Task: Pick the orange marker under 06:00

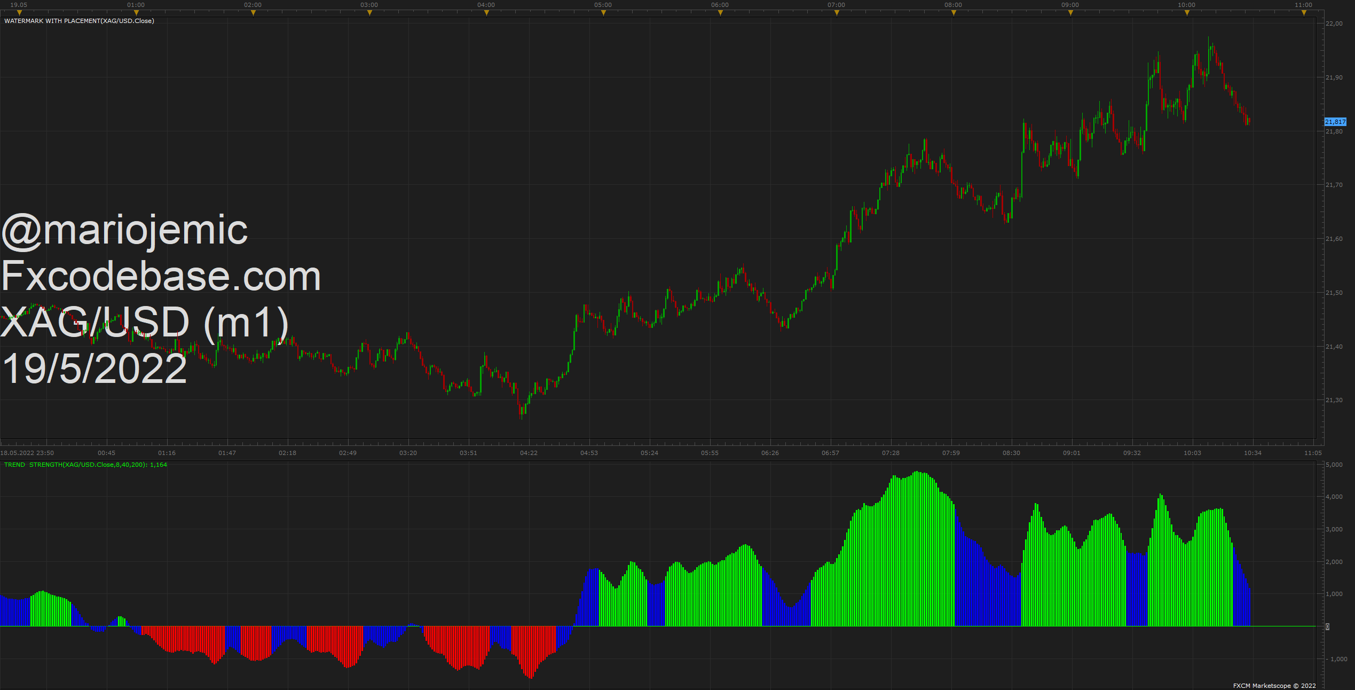Action: pyautogui.click(x=720, y=13)
